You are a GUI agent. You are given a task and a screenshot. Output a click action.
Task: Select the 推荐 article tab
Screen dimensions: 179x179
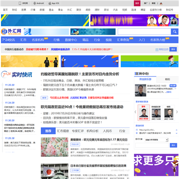pyautogui.click(x=48, y=131)
